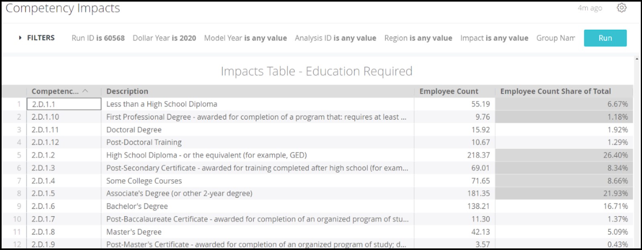642x250 pixels.
Task: Sort by the Competency column caret
Action: 85,91
